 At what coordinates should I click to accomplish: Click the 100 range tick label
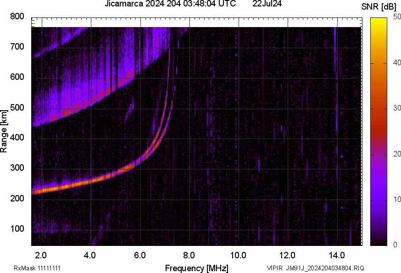coord(17,228)
